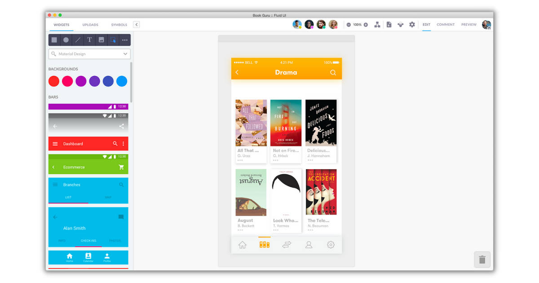Select the Text tool
The image size is (539, 283).
[89, 40]
